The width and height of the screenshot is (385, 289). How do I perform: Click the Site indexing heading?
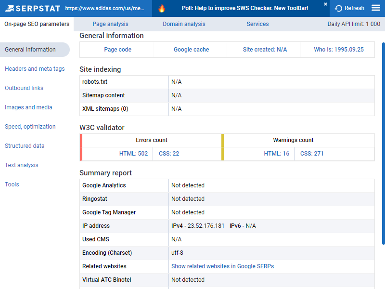(100, 69)
